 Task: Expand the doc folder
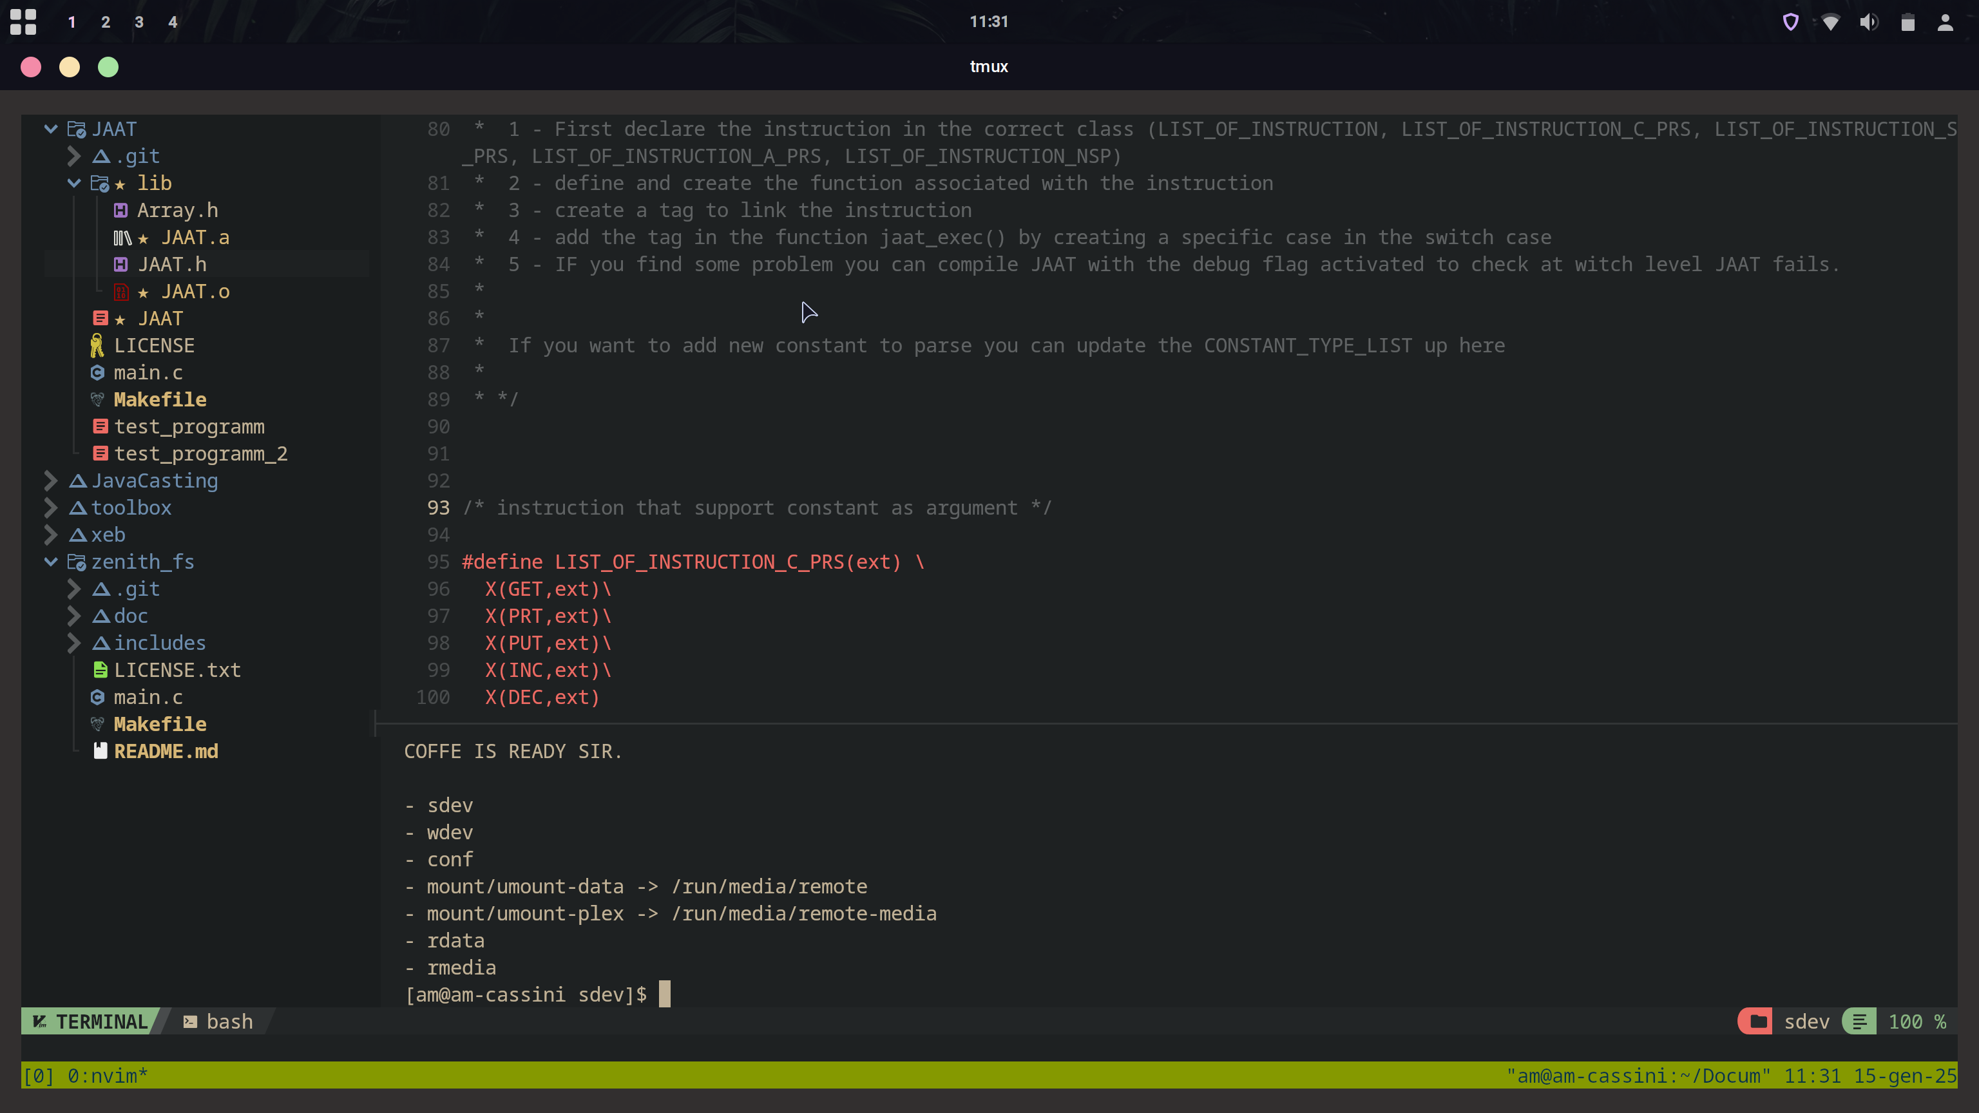73,616
